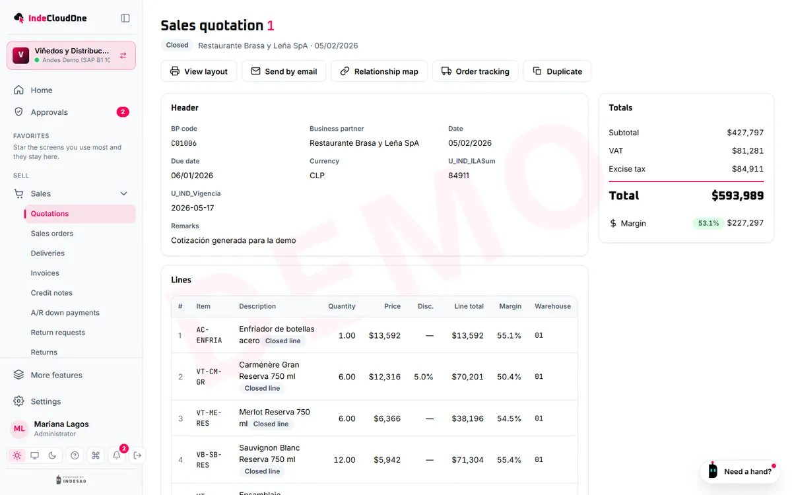Click the 5.0% discount cell
Viewport: 792px width, 495px height.
pyautogui.click(x=424, y=377)
